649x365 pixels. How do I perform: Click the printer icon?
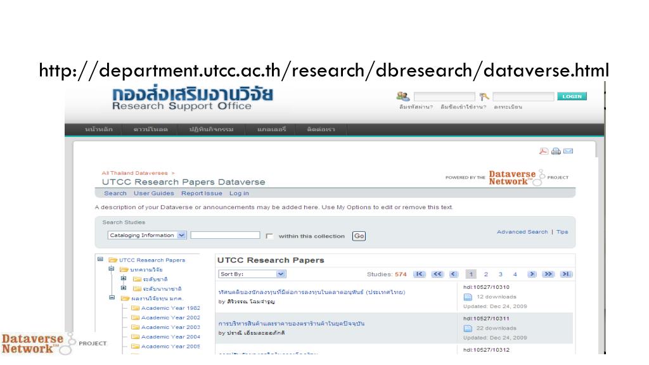click(x=556, y=151)
